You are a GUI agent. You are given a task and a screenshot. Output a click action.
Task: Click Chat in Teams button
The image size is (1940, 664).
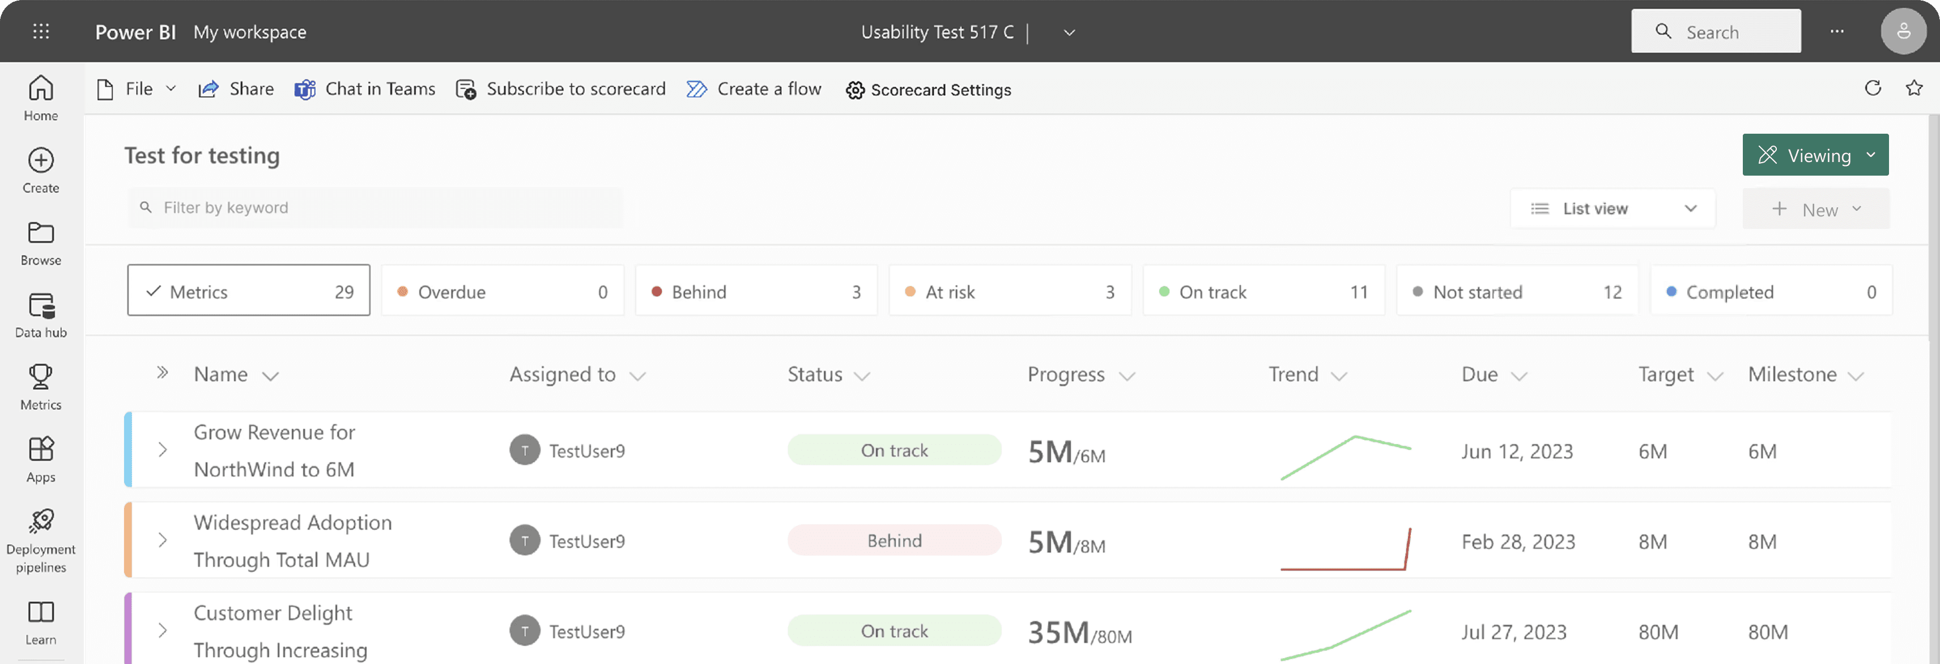tap(365, 90)
